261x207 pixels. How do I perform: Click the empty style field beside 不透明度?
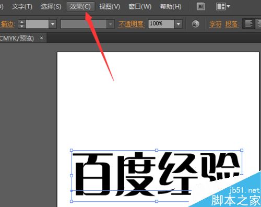pos(84,24)
